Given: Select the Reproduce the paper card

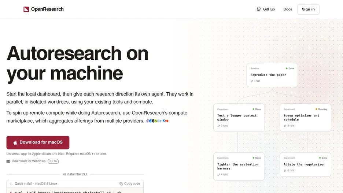Looking at the screenshot, I should coord(272,75).
